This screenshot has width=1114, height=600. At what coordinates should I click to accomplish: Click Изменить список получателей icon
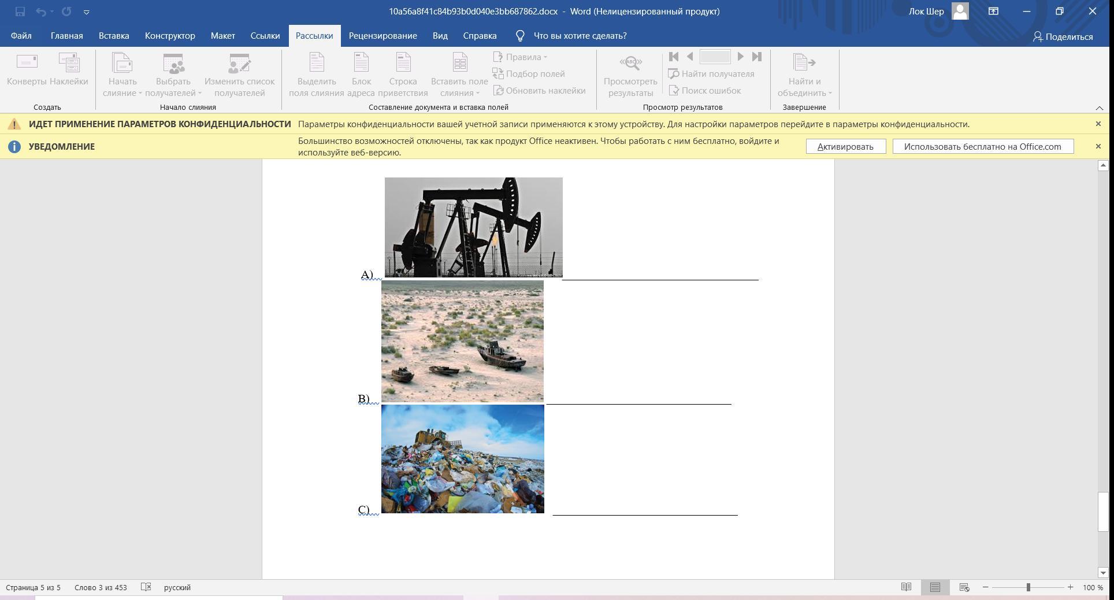(239, 75)
